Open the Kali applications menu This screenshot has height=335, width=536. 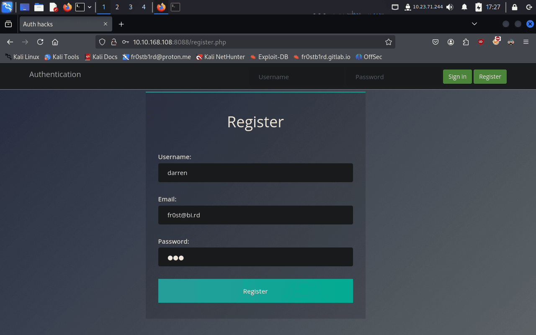7,7
